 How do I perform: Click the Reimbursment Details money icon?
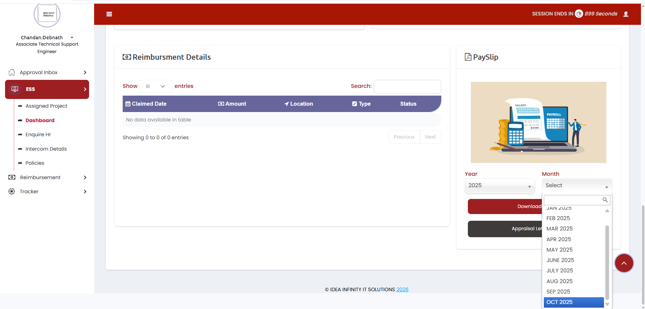[x=127, y=57]
